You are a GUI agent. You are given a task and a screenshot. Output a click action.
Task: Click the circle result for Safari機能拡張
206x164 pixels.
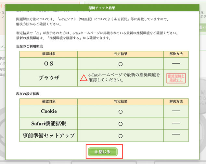pos(121,124)
